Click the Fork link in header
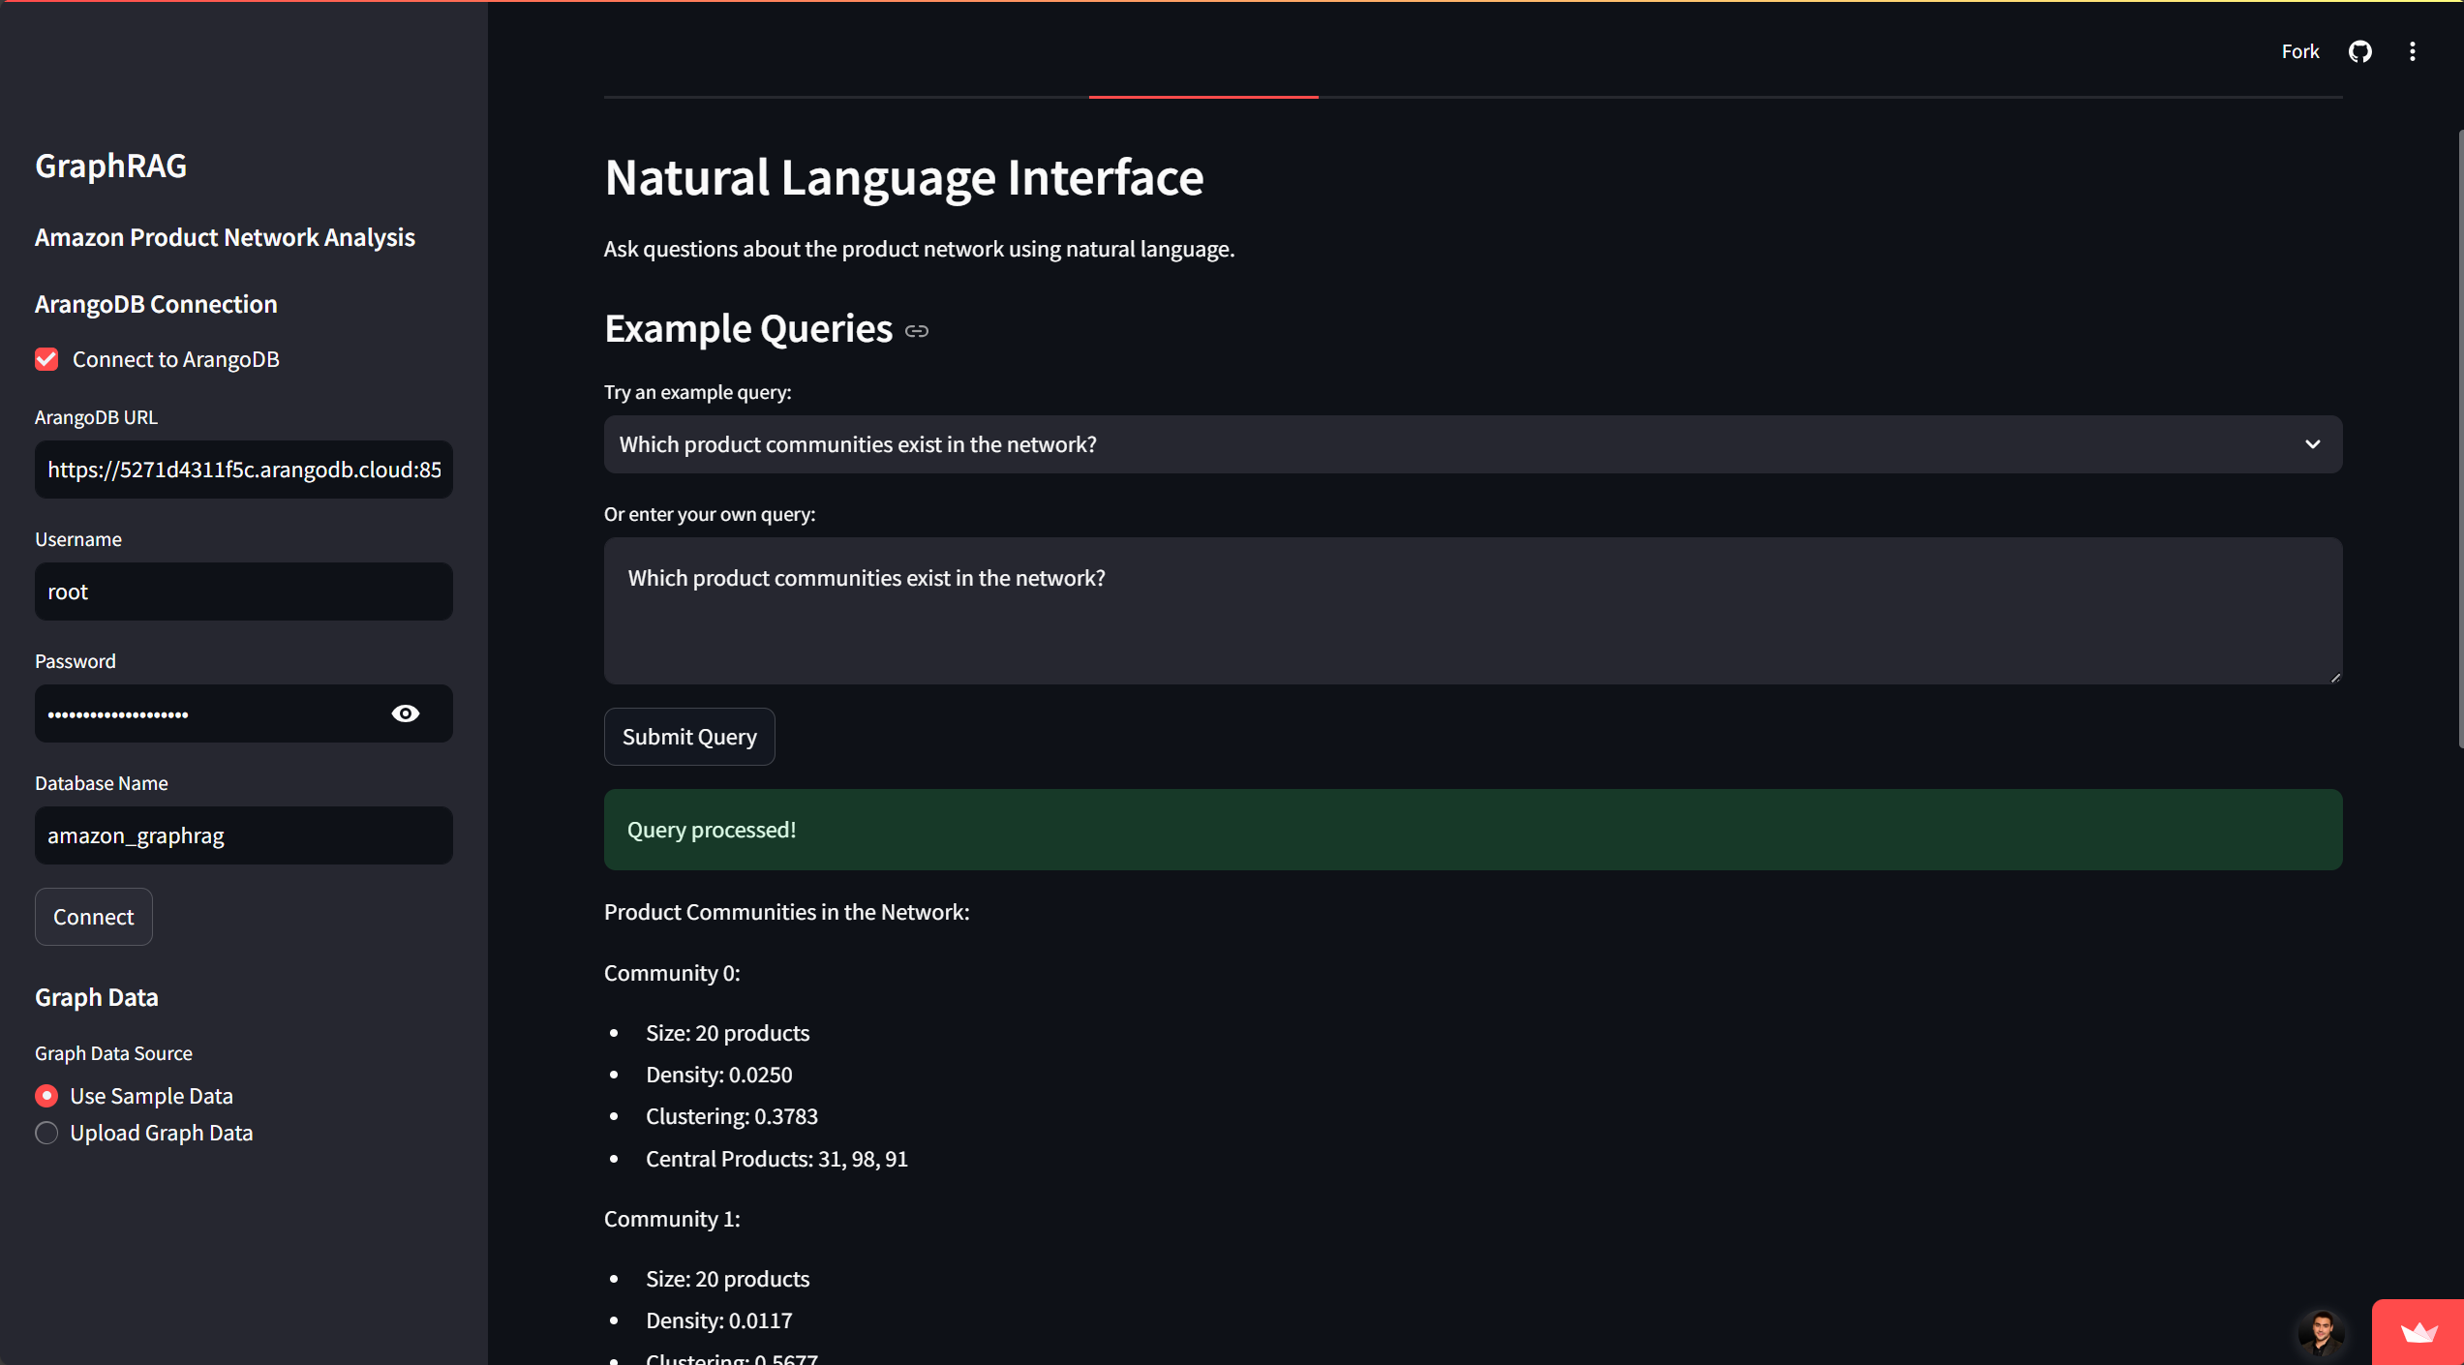The image size is (2464, 1365). coord(2299,51)
